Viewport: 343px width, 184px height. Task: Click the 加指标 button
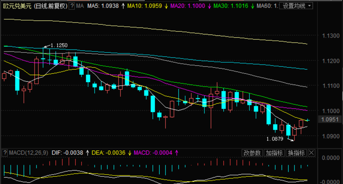coord(274,153)
